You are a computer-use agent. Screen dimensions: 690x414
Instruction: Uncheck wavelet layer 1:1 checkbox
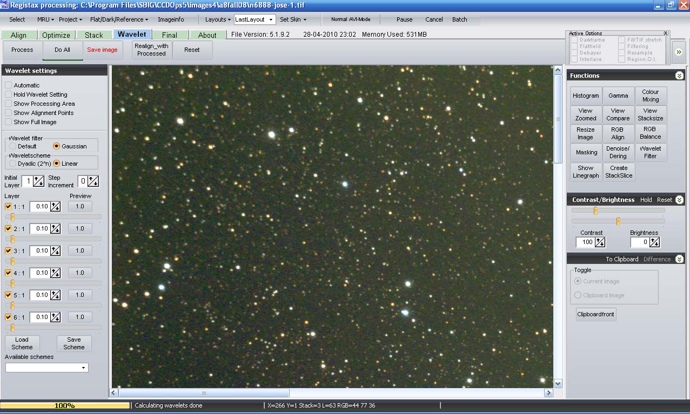(x=8, y=206)
